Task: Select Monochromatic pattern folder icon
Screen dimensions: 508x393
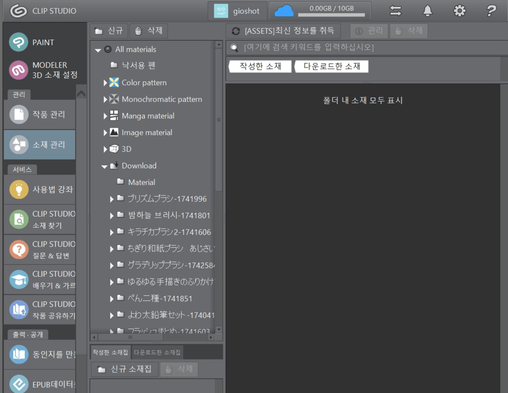Action: click(x=114, y=99)
